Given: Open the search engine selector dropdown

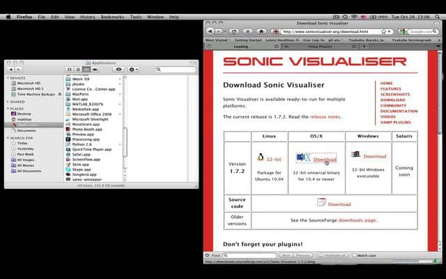Looking at the screenshot, I should pos(402,31).
